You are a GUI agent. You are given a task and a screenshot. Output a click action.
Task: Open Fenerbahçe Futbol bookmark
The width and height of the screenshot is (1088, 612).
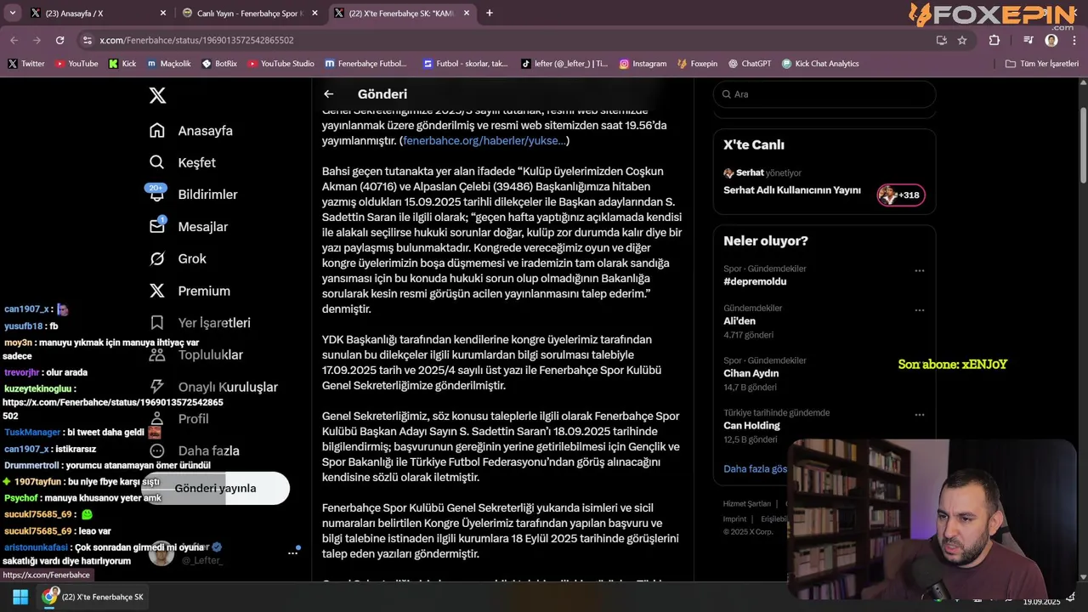click(x=365, y=64)
